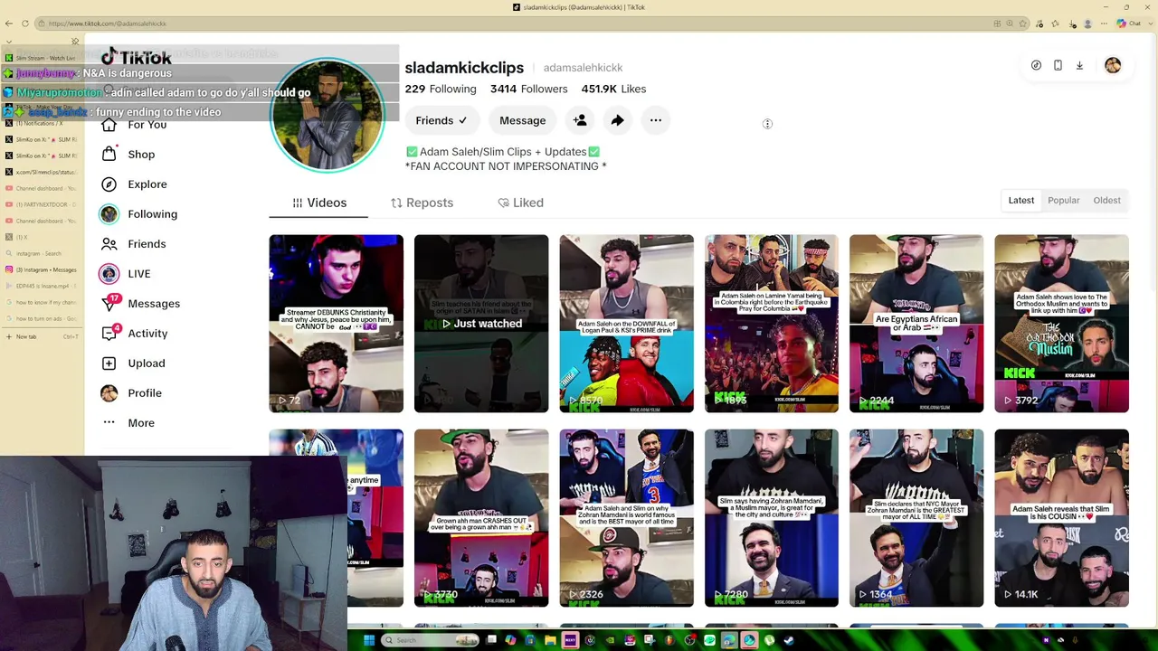Open the Slim Stream browser tab

[x=42, y=58]
